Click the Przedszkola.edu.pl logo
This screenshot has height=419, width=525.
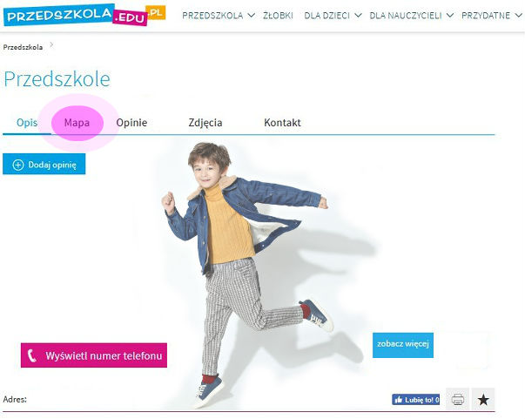[84, 15]
